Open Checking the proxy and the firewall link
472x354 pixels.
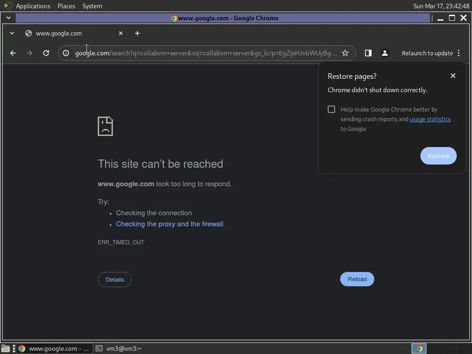tap(170, 224)
